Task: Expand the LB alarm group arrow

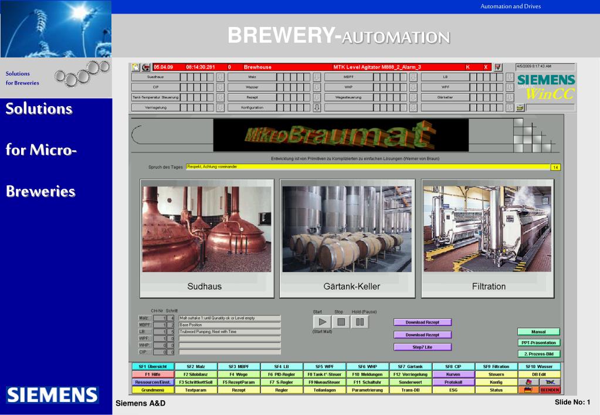Action: tap(510, 77)
